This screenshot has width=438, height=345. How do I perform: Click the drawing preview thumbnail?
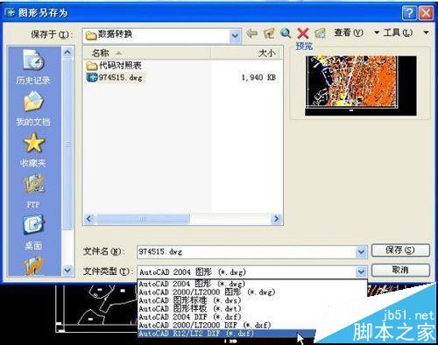361,85
